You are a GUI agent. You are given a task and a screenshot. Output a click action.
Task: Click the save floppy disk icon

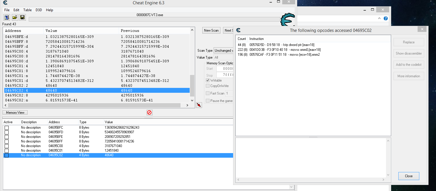pos(22,17)
